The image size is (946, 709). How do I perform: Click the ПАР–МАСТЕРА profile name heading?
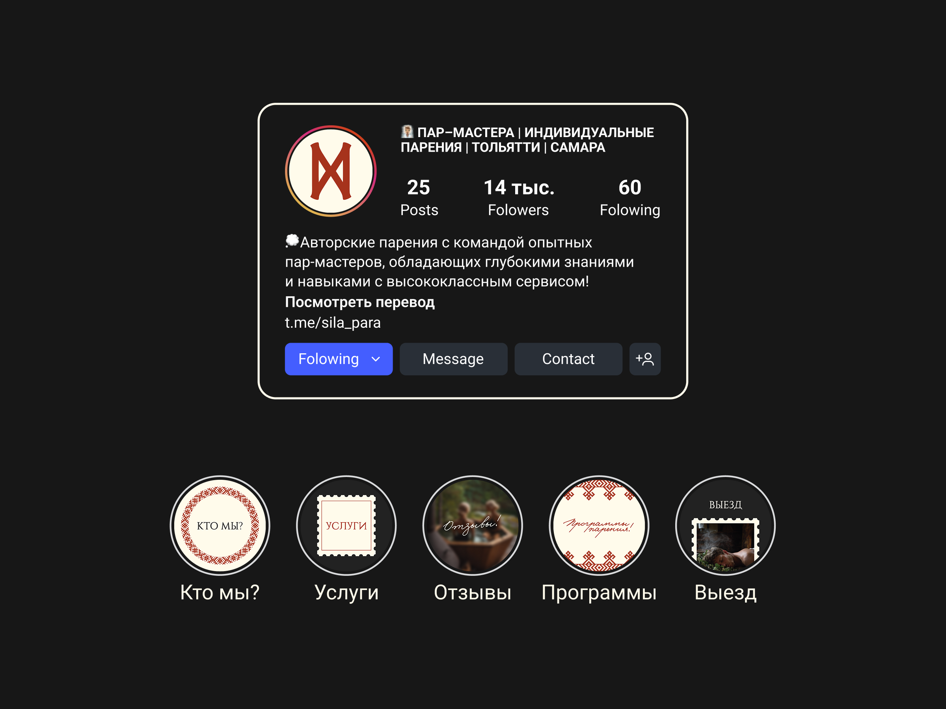click(x=527, y=140)
